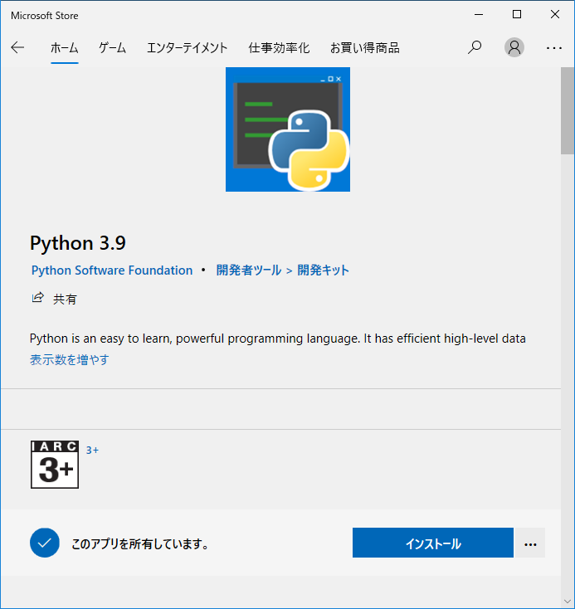Click the 3+ age rating link

pyautogui.click(x=92, y=451)
